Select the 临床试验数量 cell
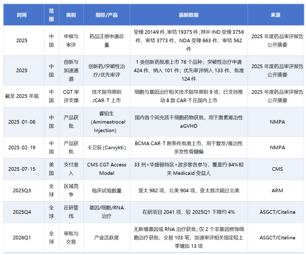The image size is (306, 255). [107, 190]
